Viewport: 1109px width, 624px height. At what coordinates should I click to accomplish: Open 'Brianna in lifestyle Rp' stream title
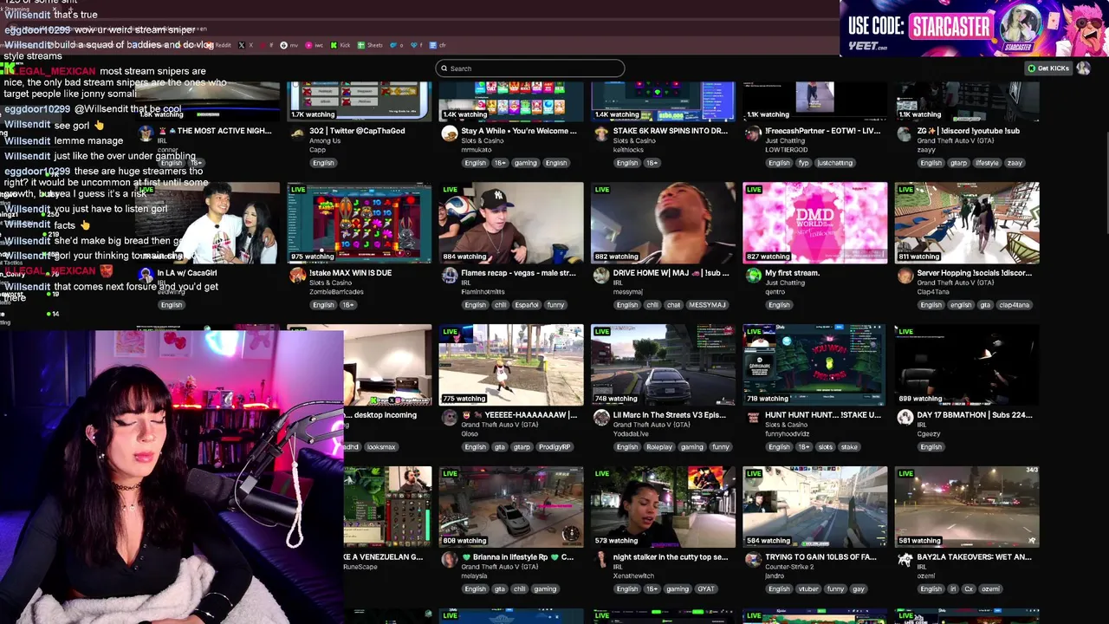(x=518, y=557)
